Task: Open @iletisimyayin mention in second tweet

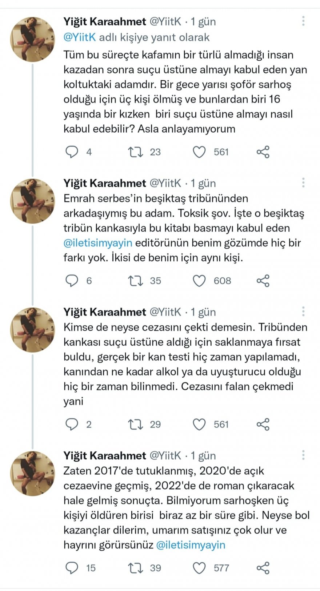Action: 98,243
